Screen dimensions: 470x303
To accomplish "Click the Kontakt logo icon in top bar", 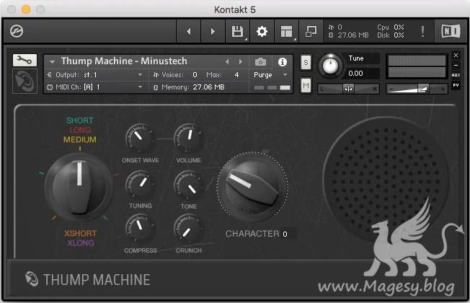I will (x=17, y=31).
